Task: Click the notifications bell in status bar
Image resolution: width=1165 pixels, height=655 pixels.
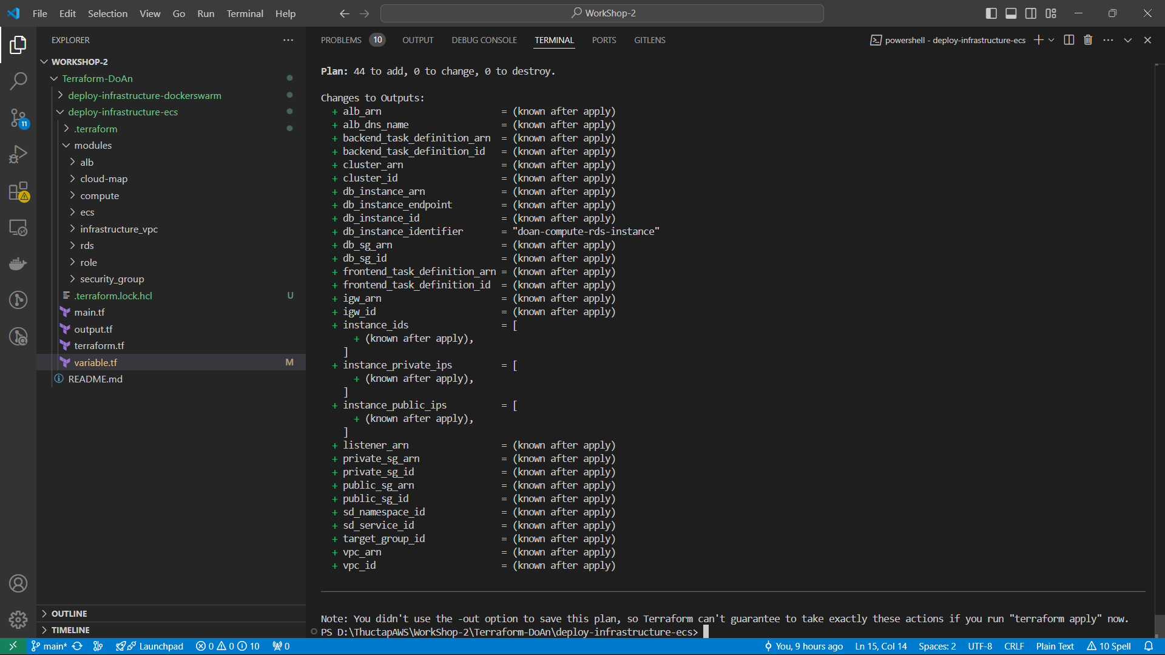Action: coord(1149,647)
